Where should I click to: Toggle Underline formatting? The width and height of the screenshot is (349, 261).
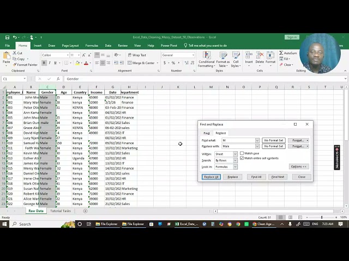point(55,63)
